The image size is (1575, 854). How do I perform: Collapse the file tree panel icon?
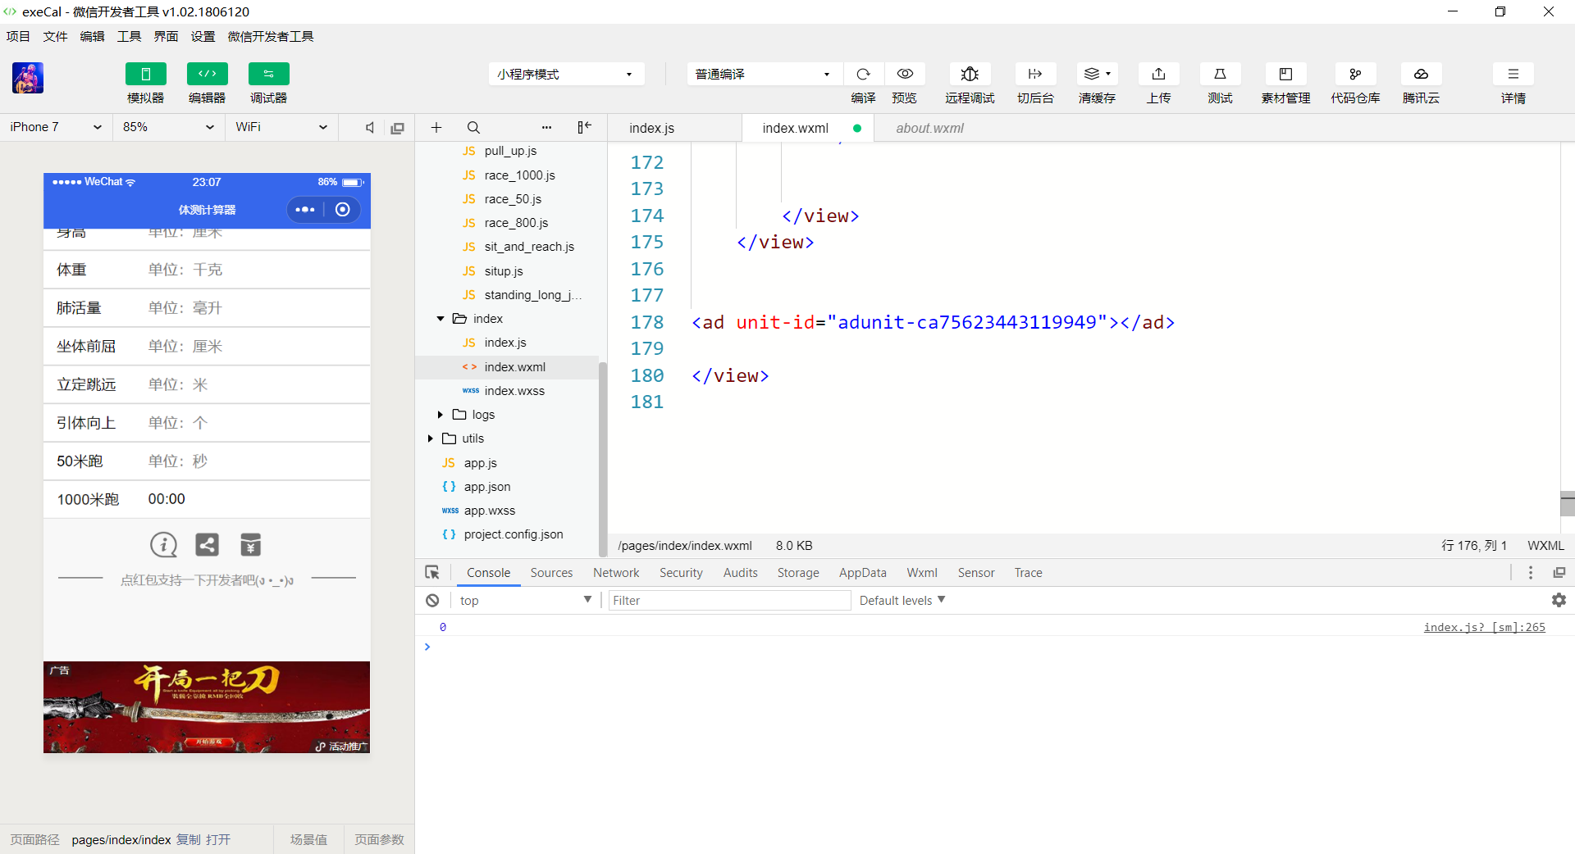[x=584, y=127]
